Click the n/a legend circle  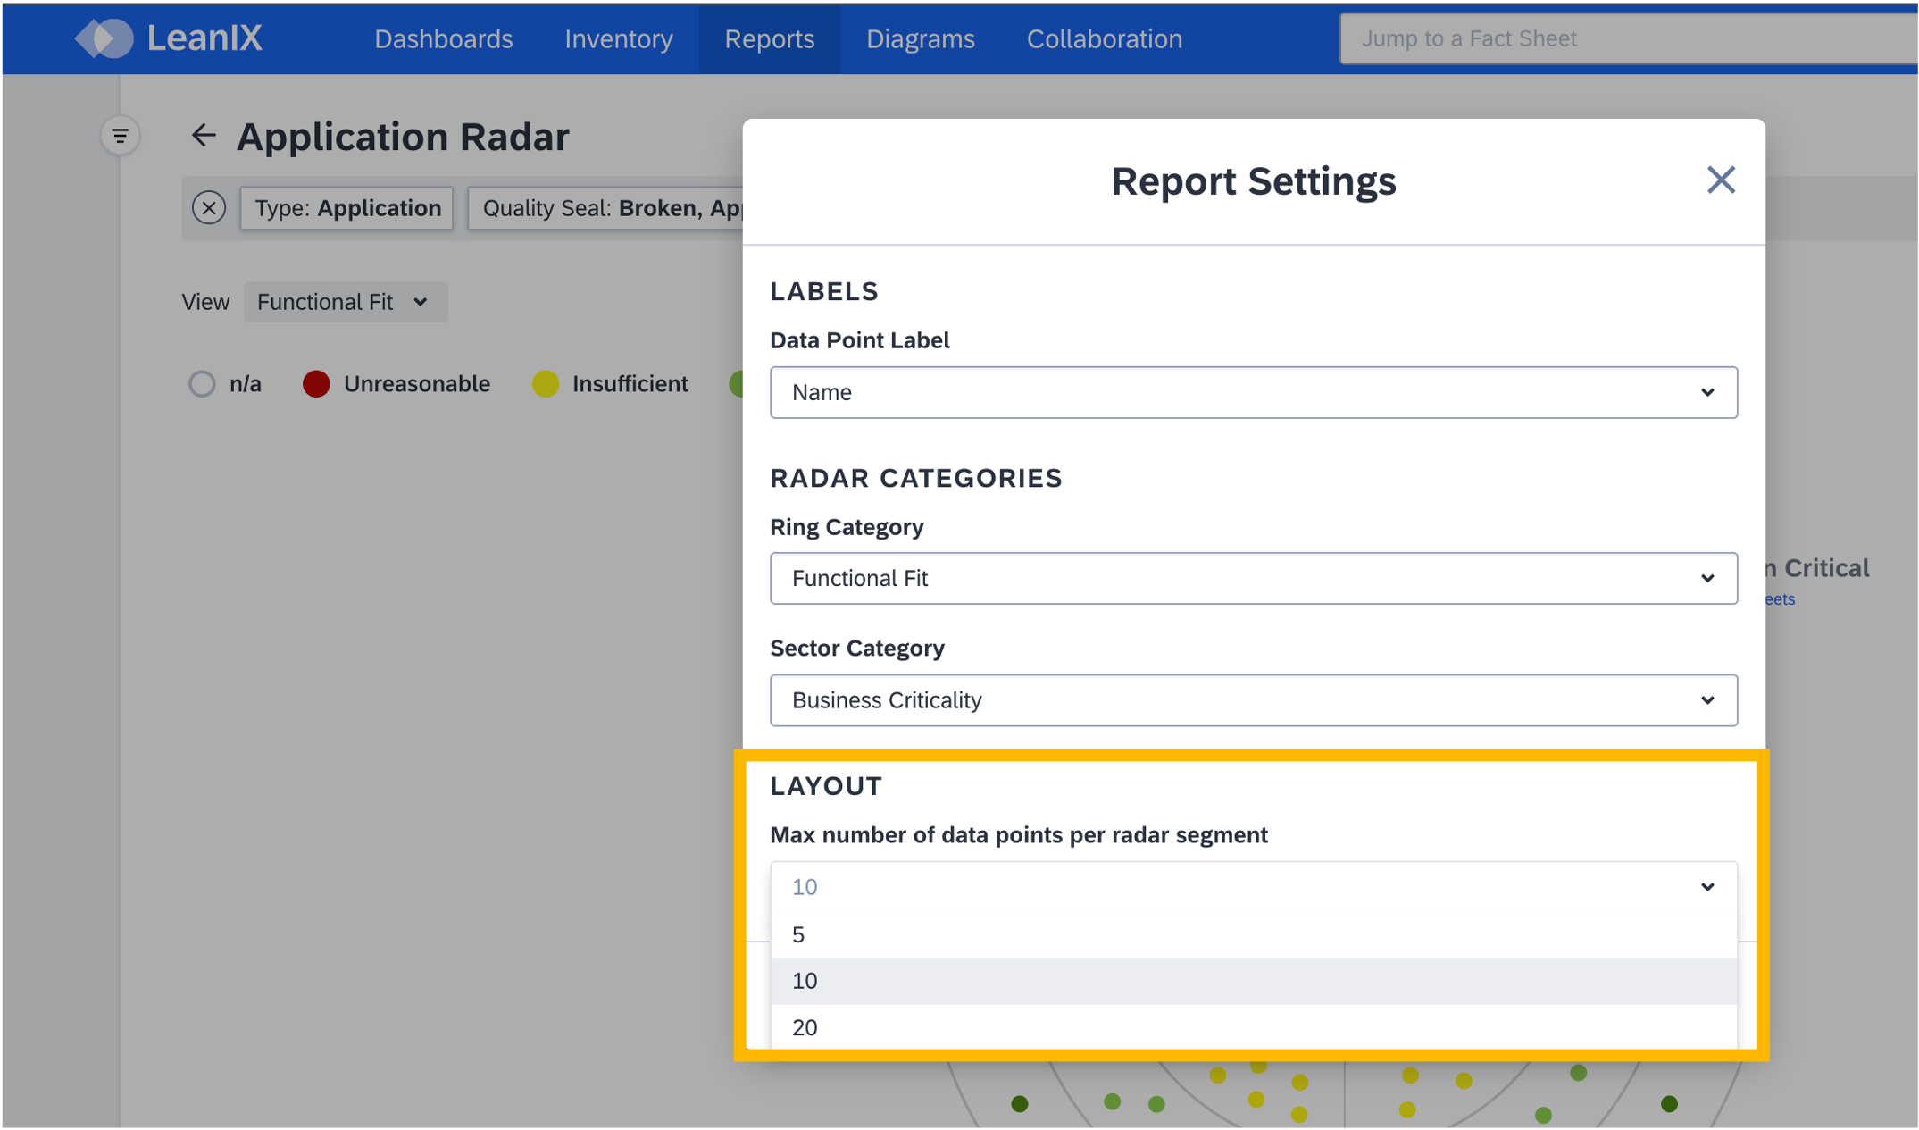202,384
